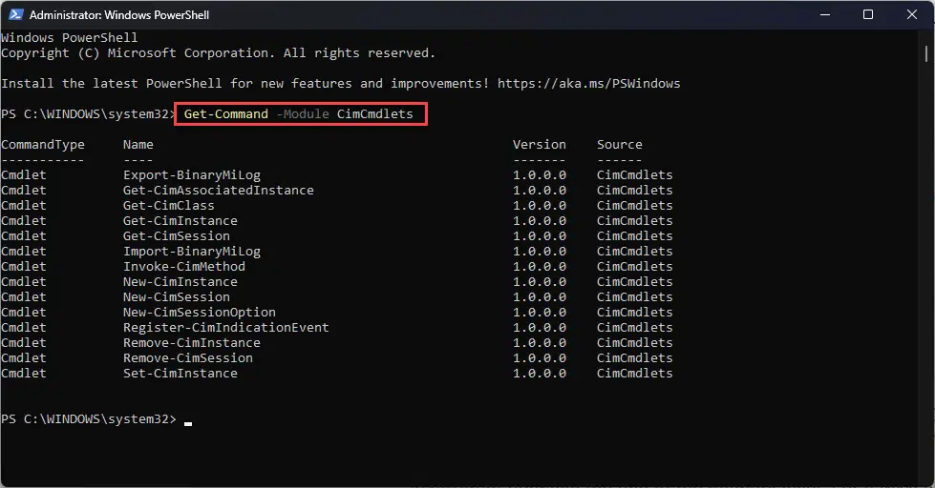Click the vertical scrollbar thumb
This screenshot has width=935, height=488.
pyautogui.click(x=926, y=53)
